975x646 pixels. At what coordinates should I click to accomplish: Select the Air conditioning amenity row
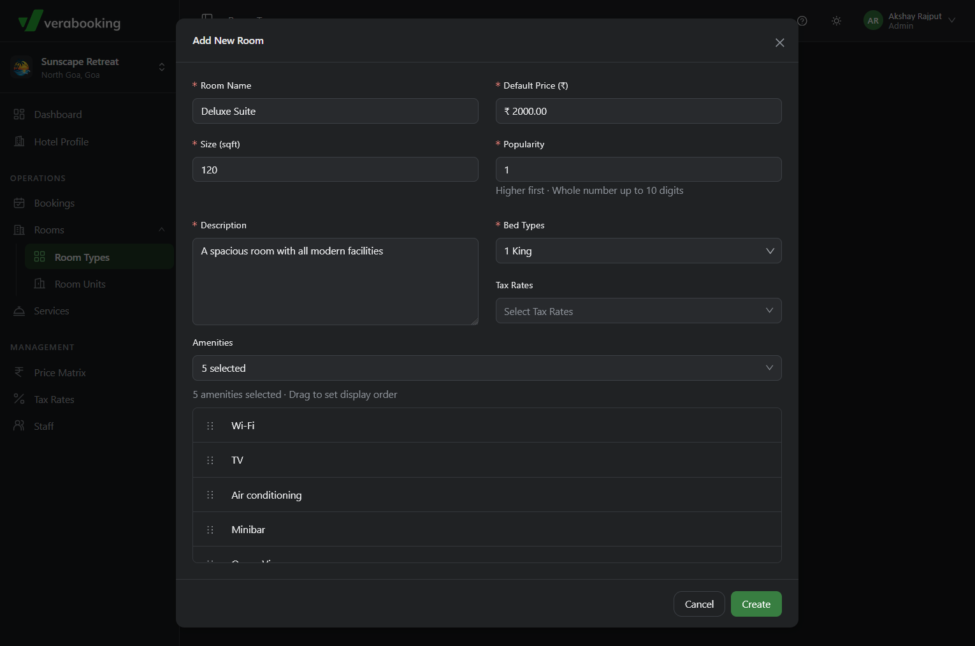[x=487, y=495]
